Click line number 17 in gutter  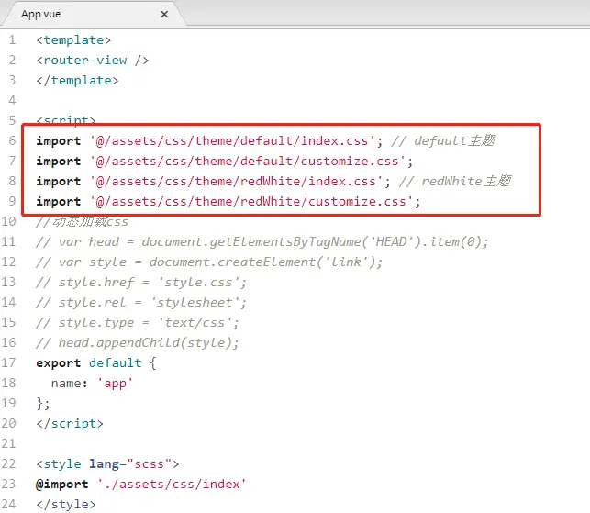(x=8, y=363)
